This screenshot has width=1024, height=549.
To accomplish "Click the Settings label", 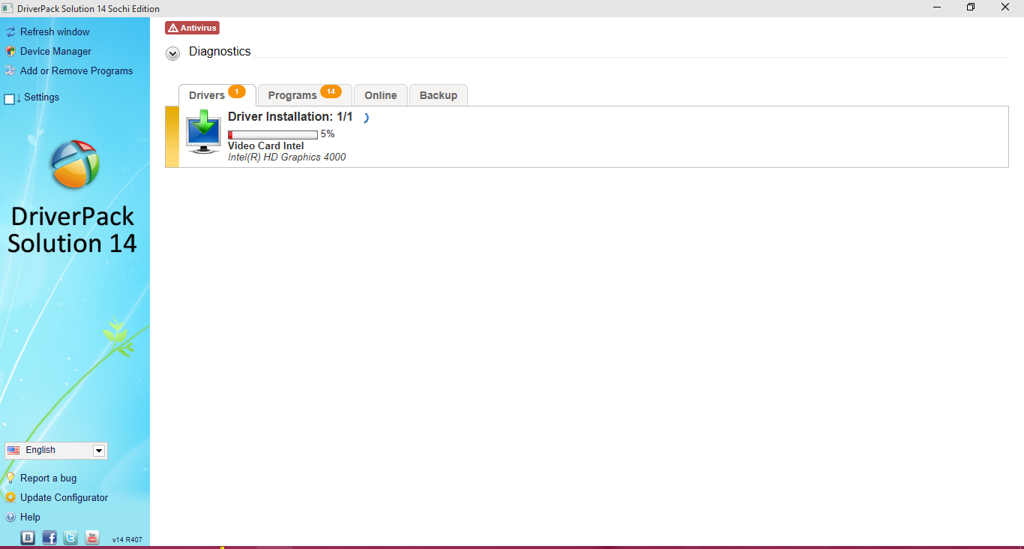I will pyautogui.click(x=41, y=97).
